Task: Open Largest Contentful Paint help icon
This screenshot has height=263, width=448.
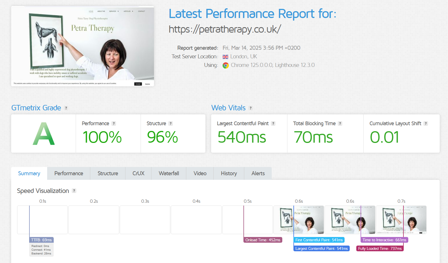Action: (273, 123)
